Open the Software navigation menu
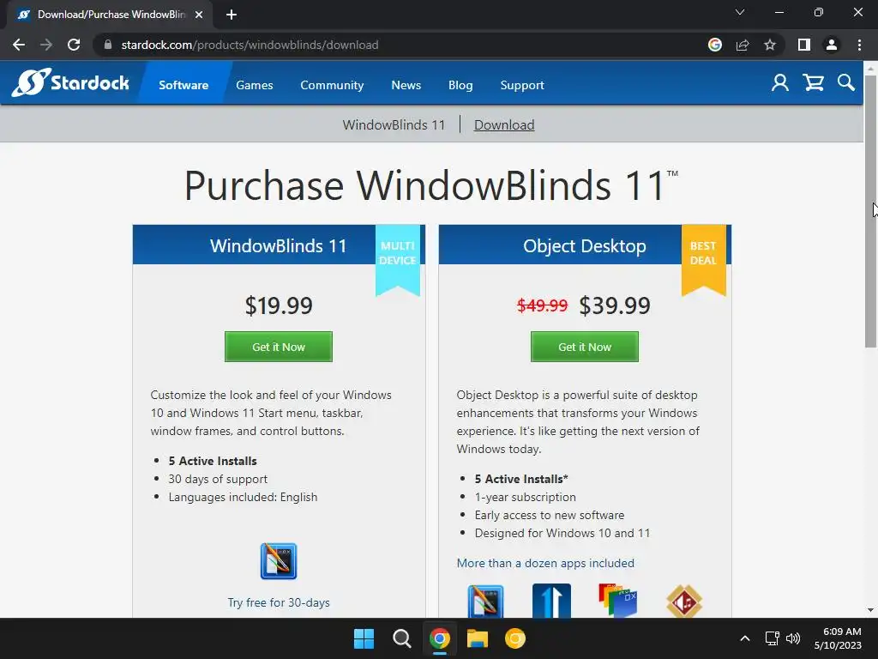878x659 pixels. 183,85
